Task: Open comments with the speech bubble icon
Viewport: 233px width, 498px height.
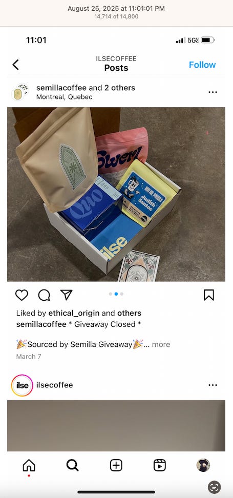Action: tap(44, 295)
